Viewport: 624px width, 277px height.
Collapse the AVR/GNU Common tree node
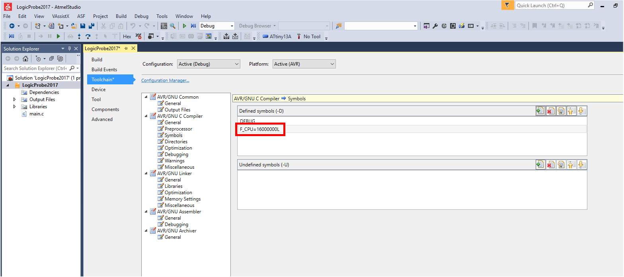[x=146, y=97]
